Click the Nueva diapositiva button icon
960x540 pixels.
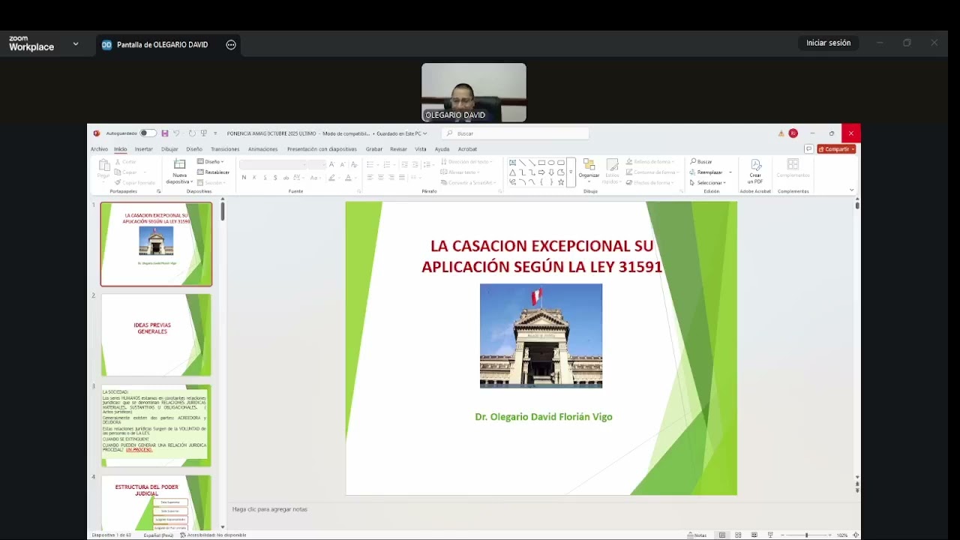[x=179, y=164]
